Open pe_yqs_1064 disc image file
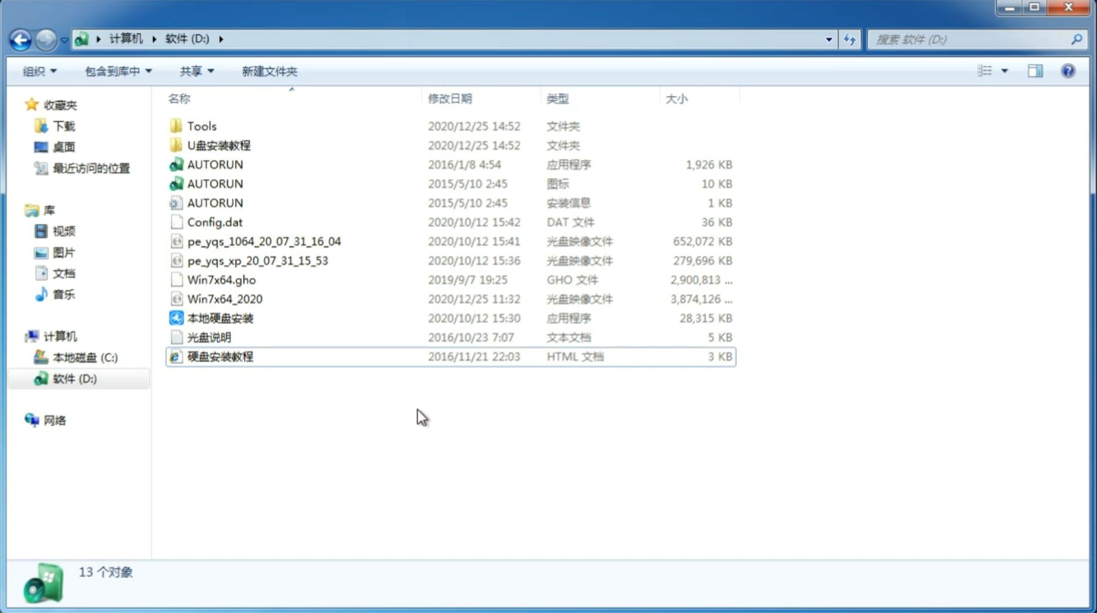Image resolution: width=1097 pixels, height=613 pixels. (264, 240)
